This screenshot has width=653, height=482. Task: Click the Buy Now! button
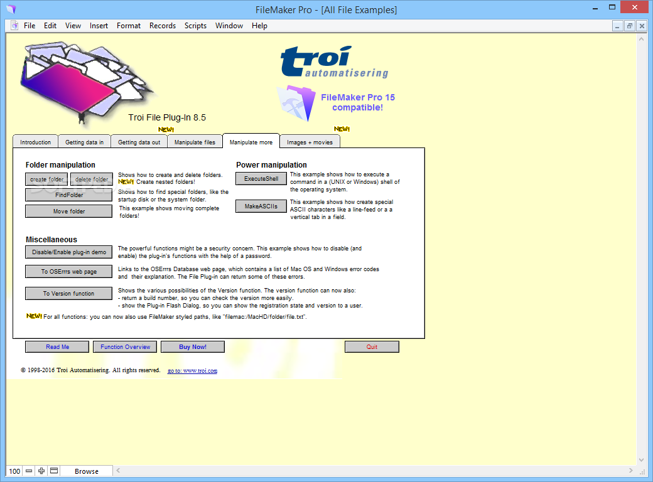pyautogui.click(x=192, y=346)
